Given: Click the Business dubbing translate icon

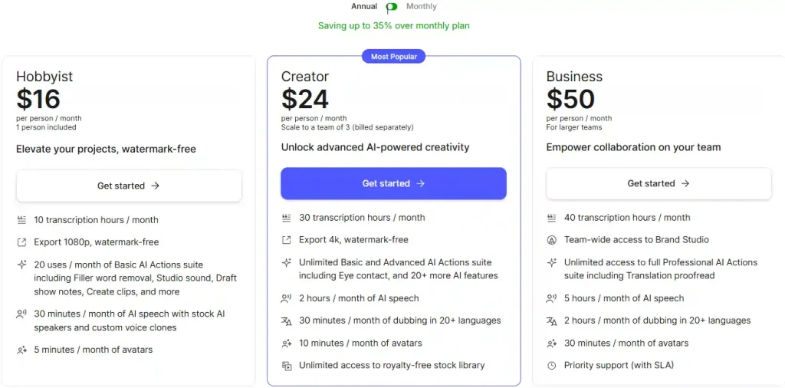Looking at the screenshot, I should tap(551, 321).
